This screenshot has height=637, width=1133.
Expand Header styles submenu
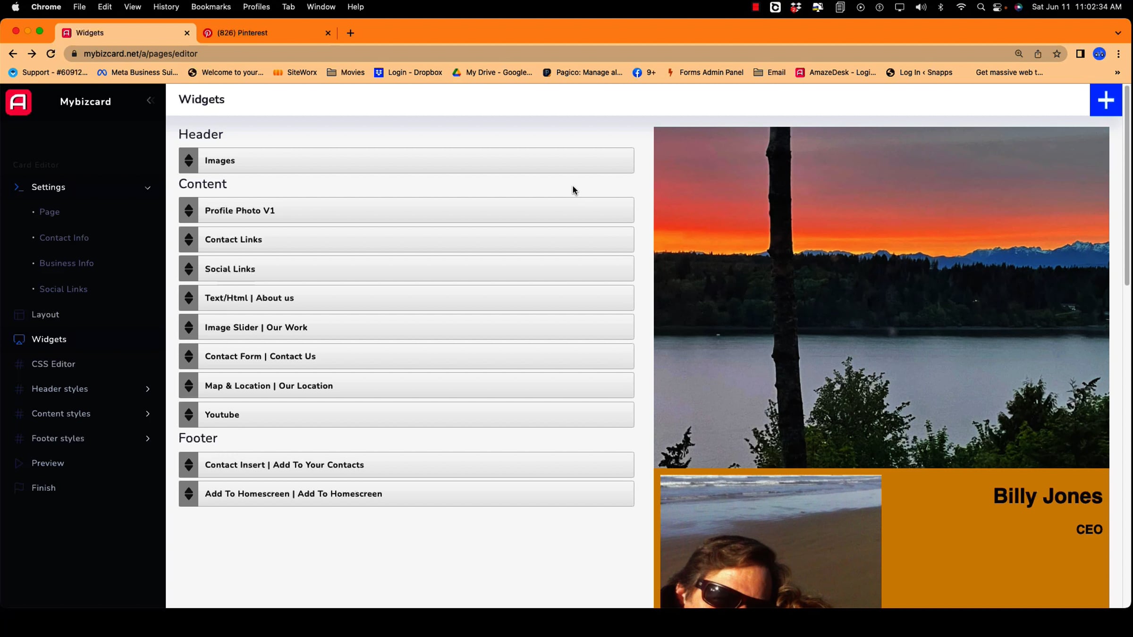[147, 389]
